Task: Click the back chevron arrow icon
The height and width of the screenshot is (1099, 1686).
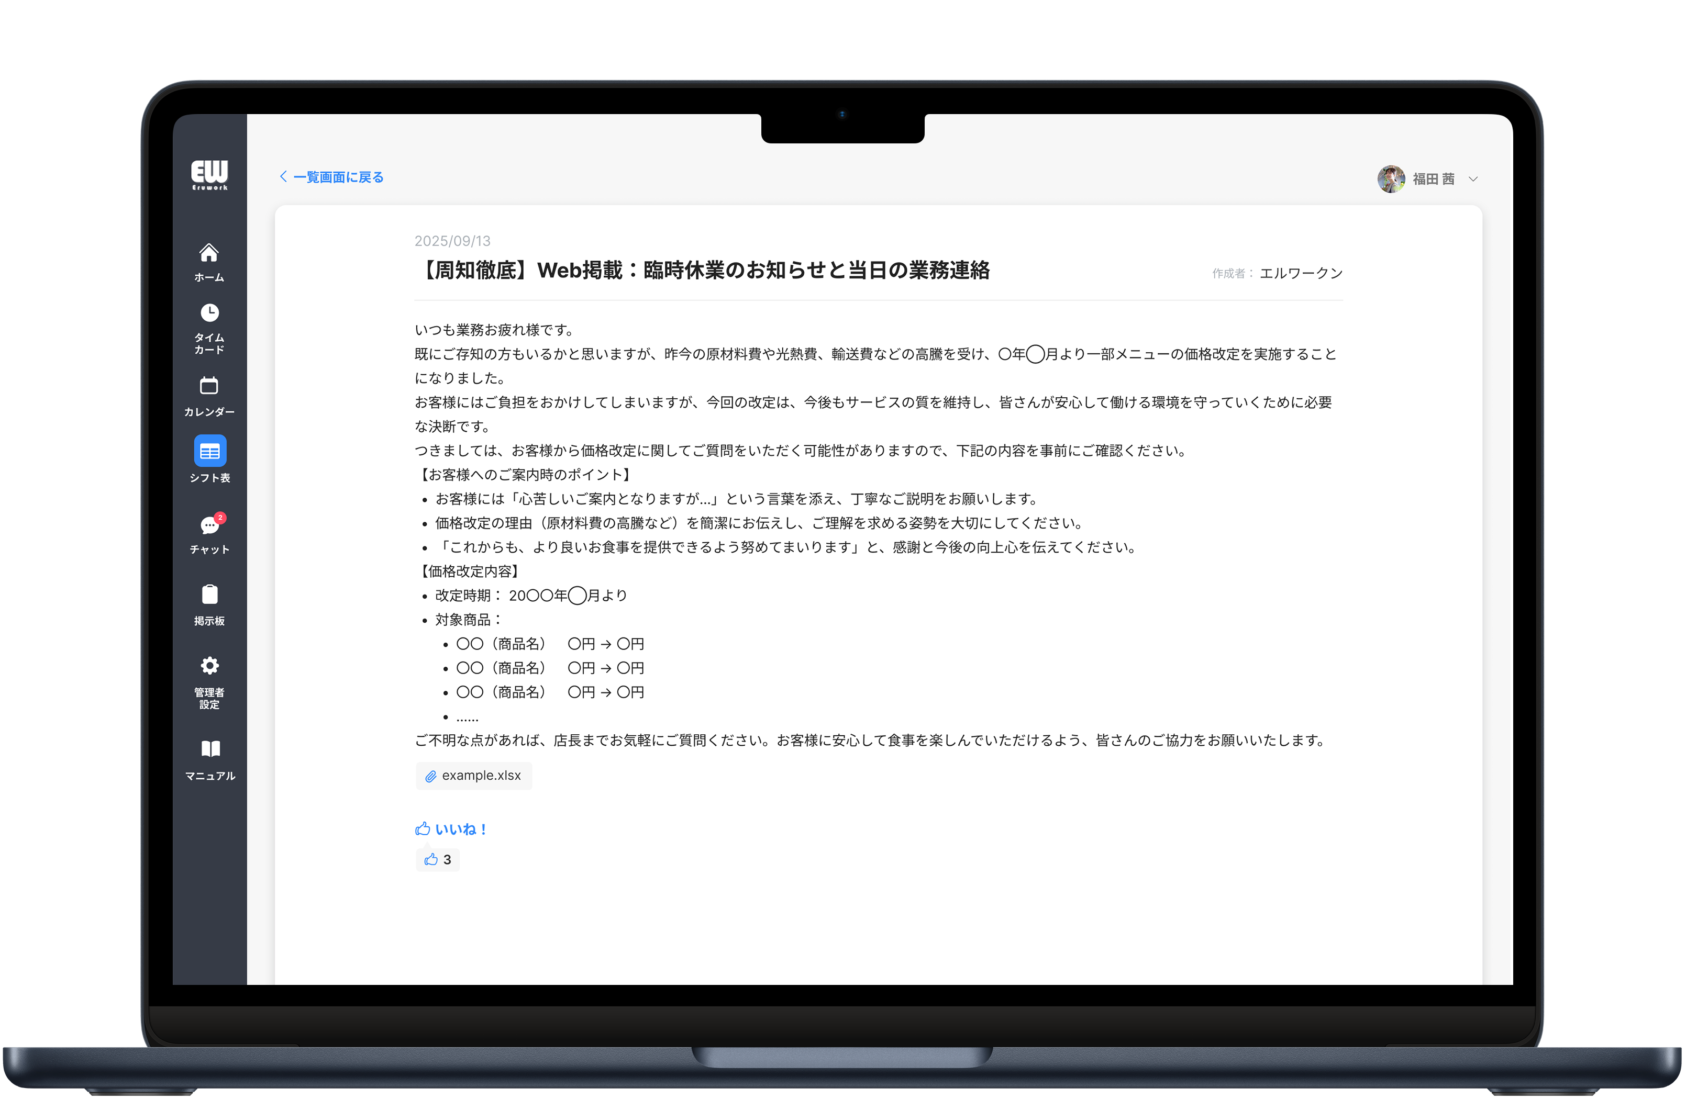Action: (283, 176)
